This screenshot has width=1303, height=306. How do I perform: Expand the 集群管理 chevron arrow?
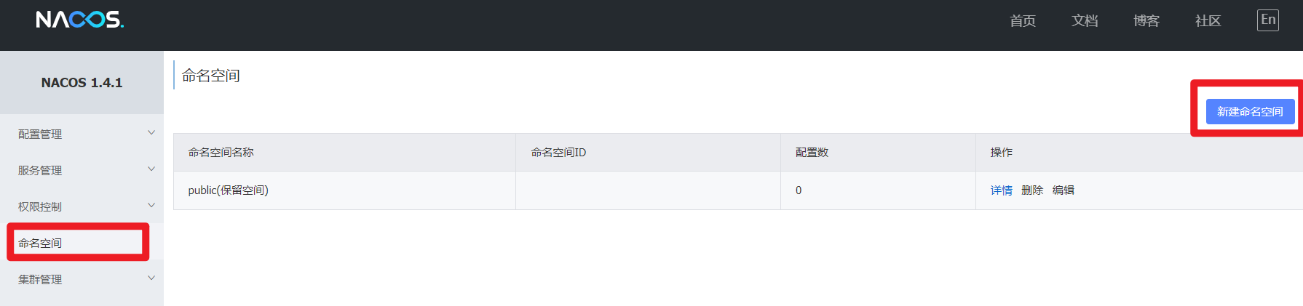pyautogui.click(x=151, y=278)
